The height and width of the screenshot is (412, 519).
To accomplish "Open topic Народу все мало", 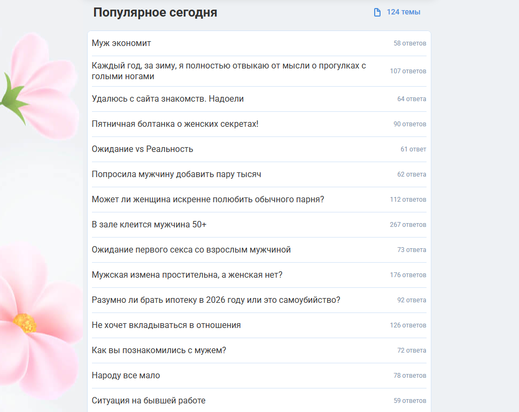I will 126,376.
